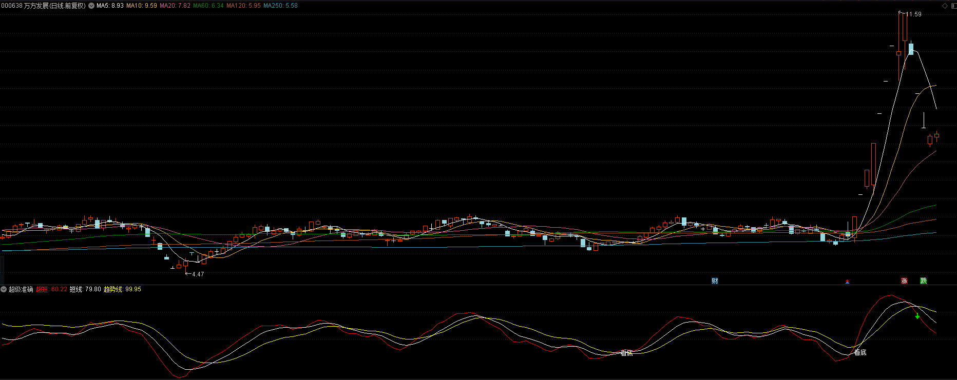
Task: Click the red 涨 marker on the chart
Action: [904, 281]
